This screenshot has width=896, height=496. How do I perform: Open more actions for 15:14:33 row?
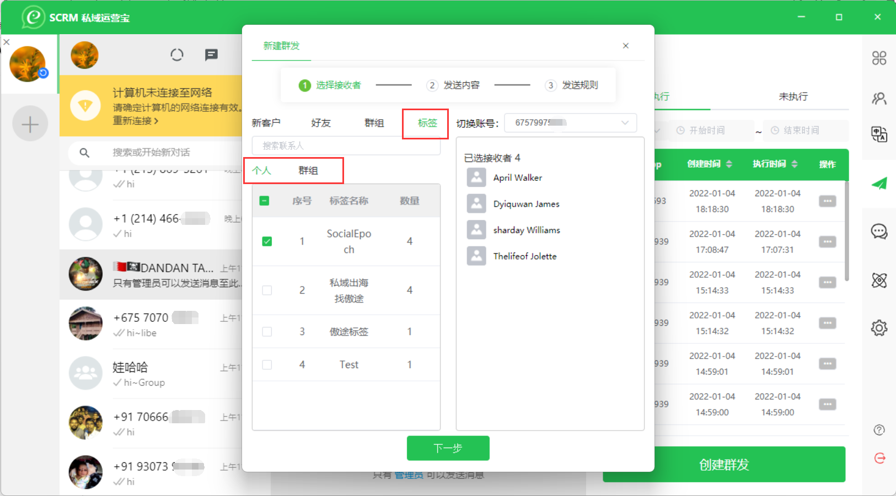coord(827,283)
